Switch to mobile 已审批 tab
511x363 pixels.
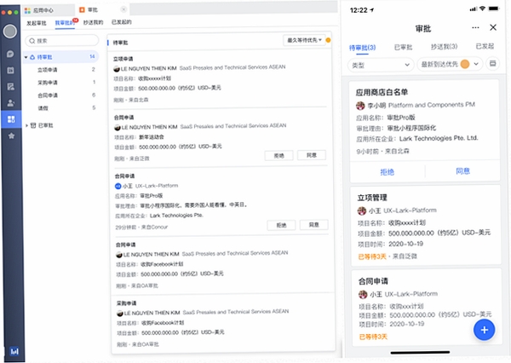tap(403, 47)
